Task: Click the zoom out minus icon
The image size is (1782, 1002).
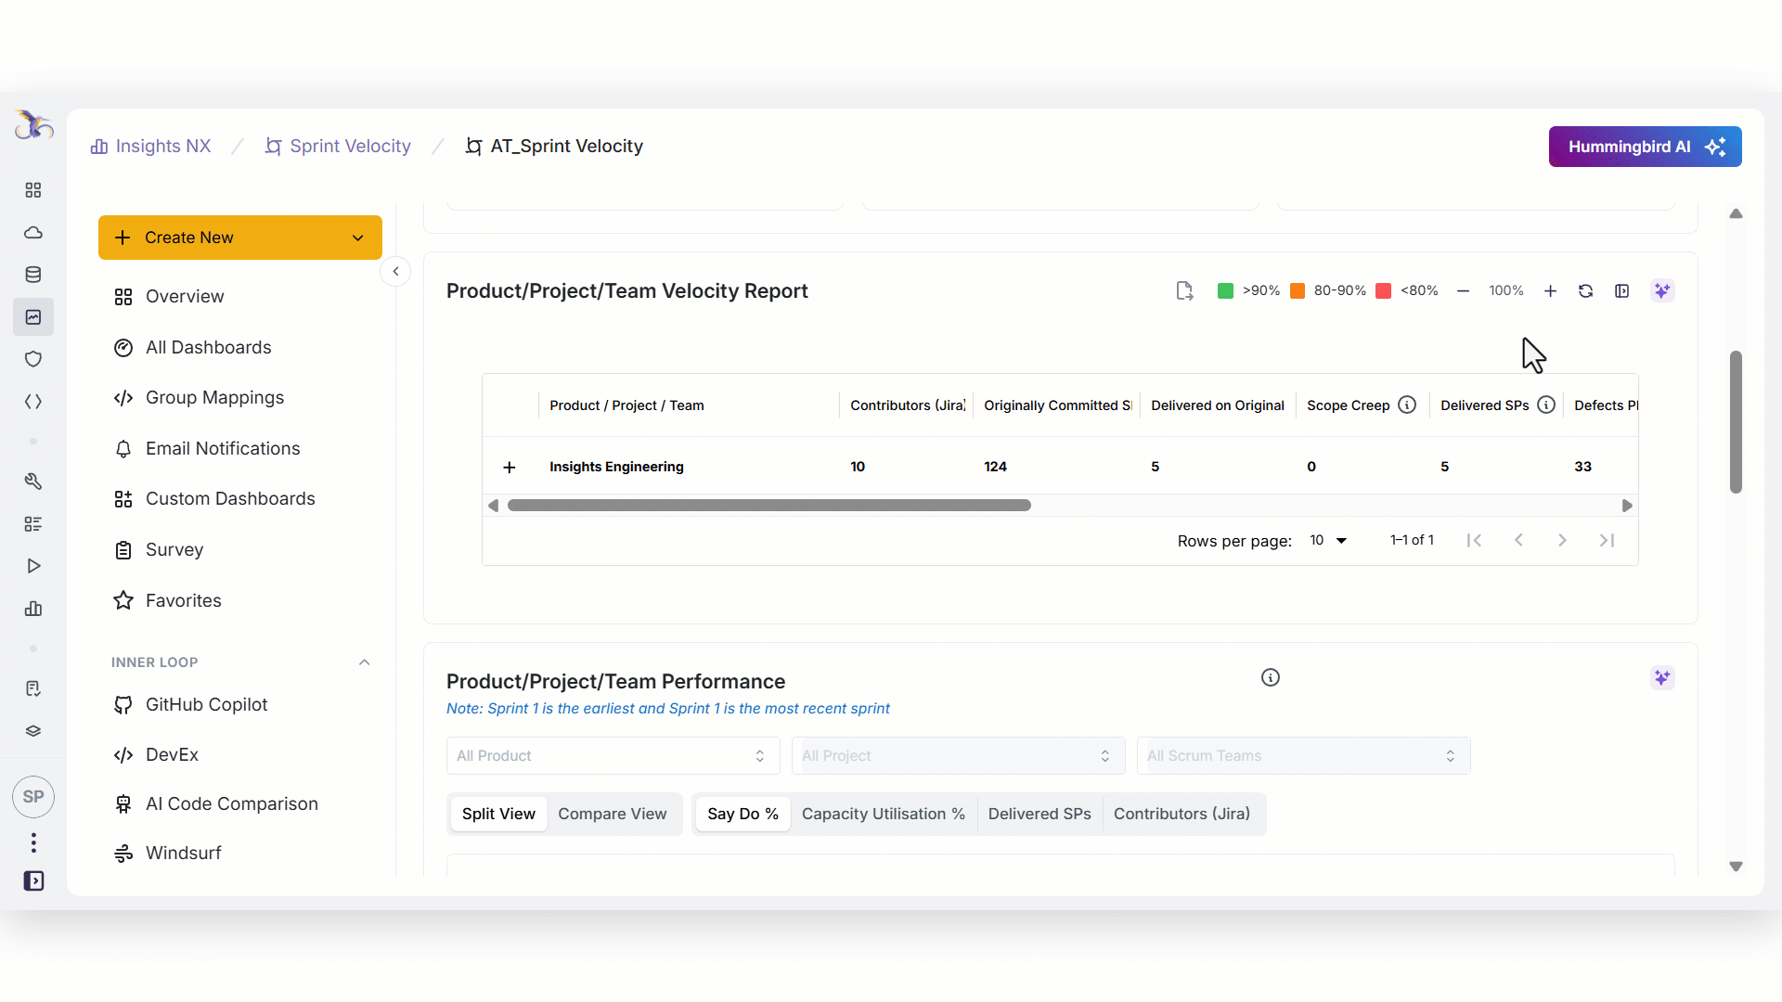Action: tap(1463, 291)
